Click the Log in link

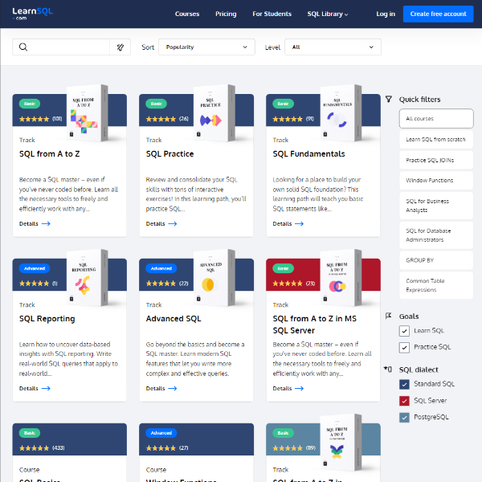pyautogui.click(x=386, y=14)
